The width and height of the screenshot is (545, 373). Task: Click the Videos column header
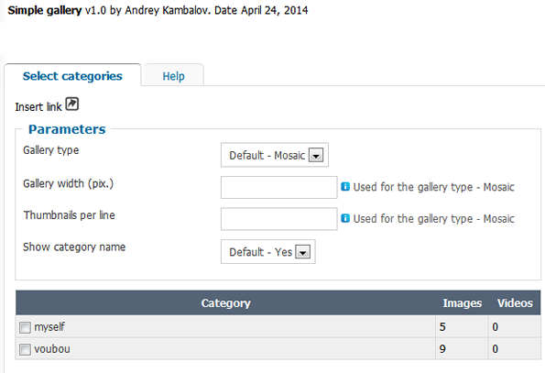click(x=515, y=302)
